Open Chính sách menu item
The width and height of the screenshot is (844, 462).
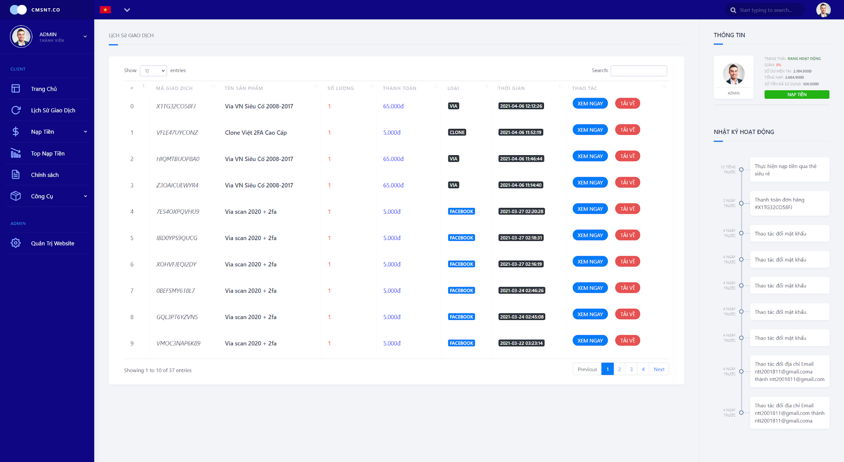click(45, 175)
